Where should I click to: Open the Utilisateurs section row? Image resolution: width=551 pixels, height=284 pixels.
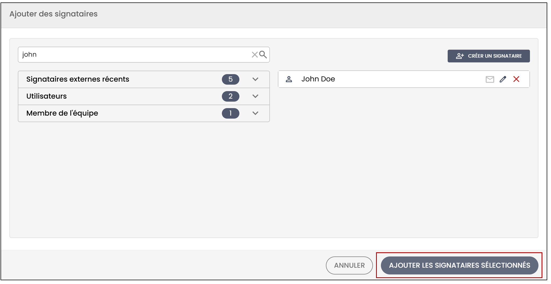(144, 96)
